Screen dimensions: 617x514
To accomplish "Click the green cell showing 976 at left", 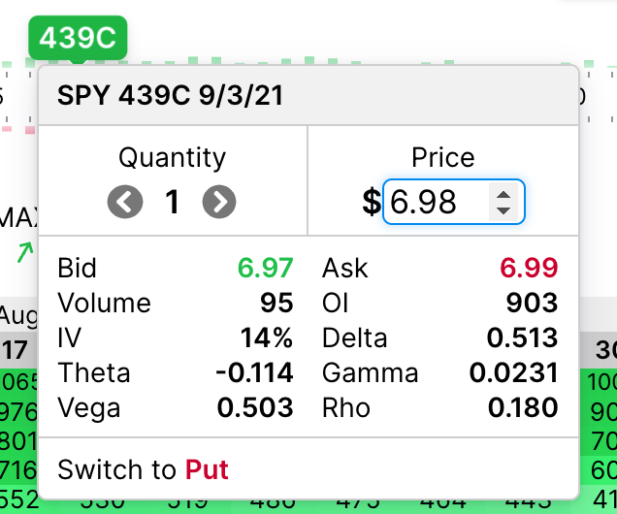I will click(18, 411).
